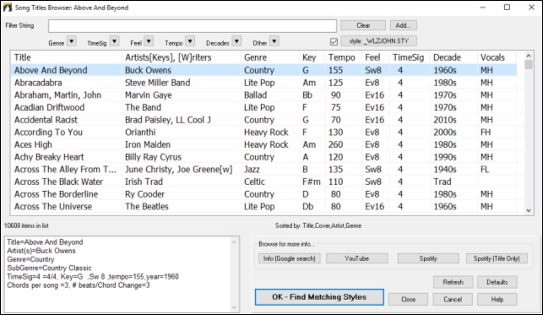Sort by the TimeSig column header
The image size is (543, 315).
(x=410, y=57)
